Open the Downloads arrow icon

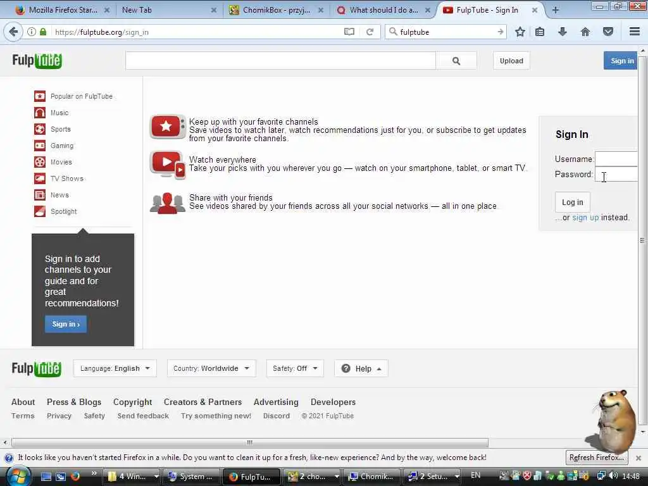tap(563, 32)
